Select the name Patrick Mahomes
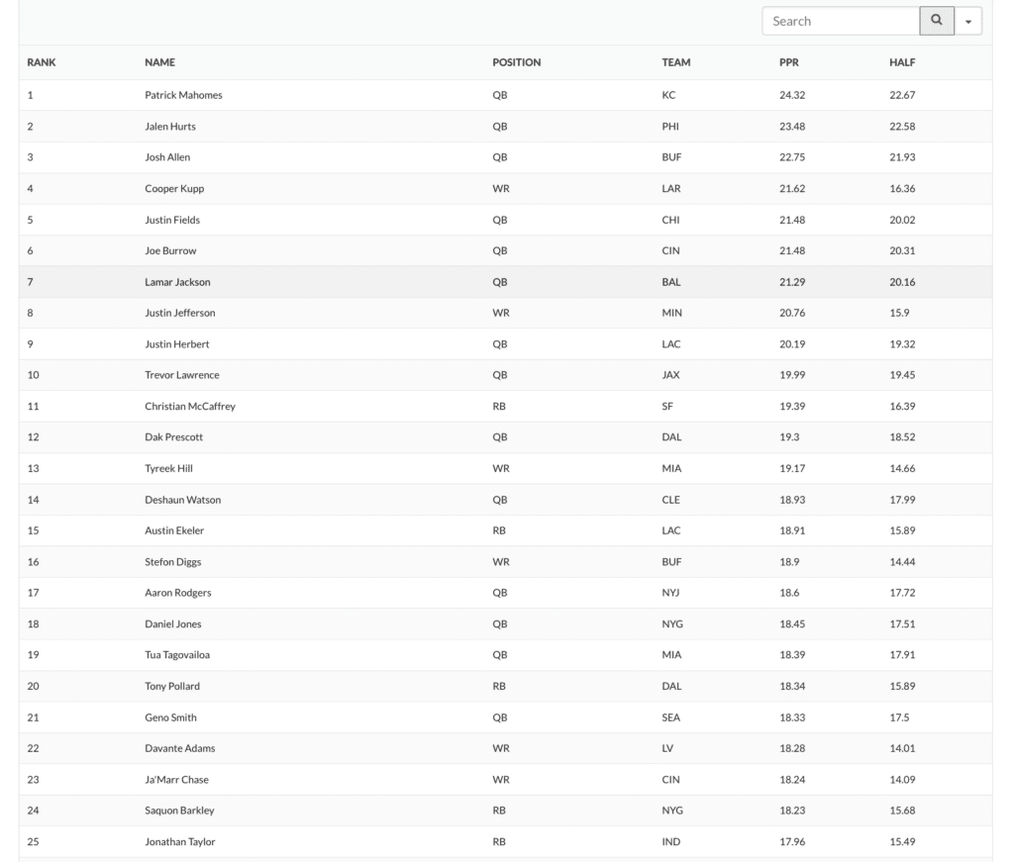The width and height of the screenshot is (1014, 862). tap(183, 95)
